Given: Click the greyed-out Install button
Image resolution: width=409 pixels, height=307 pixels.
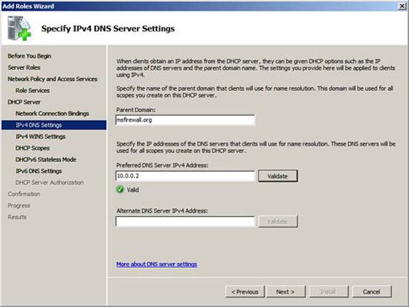Looking at the screenshot, I should pos(329,291).
